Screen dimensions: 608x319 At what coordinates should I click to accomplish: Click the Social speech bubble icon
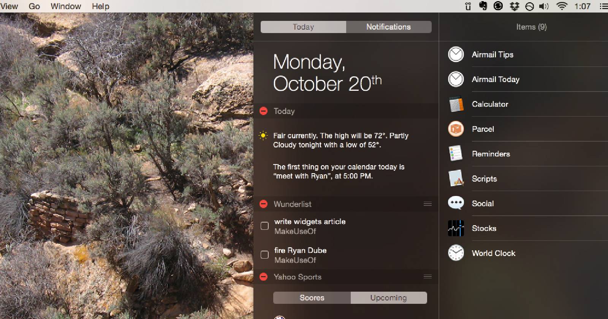pos(456,203)
